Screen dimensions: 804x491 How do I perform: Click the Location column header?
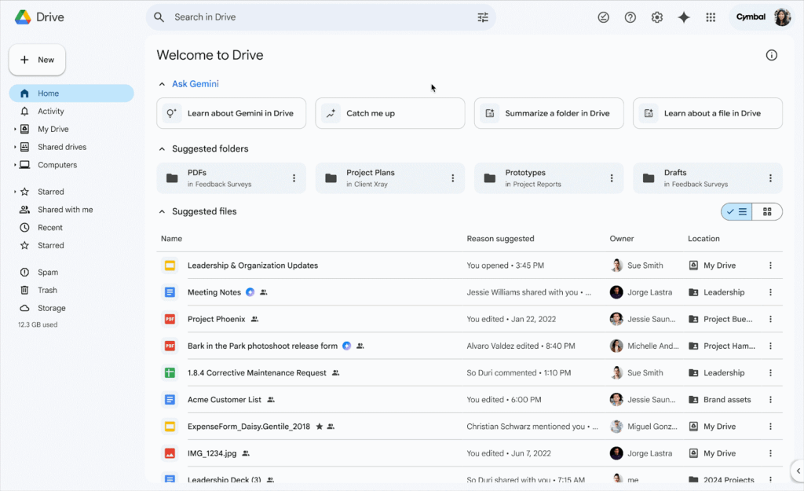click(x=703, y=239)
